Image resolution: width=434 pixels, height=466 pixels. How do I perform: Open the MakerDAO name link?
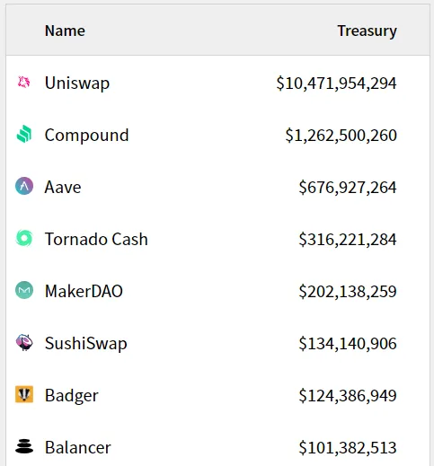click(84, 291)
